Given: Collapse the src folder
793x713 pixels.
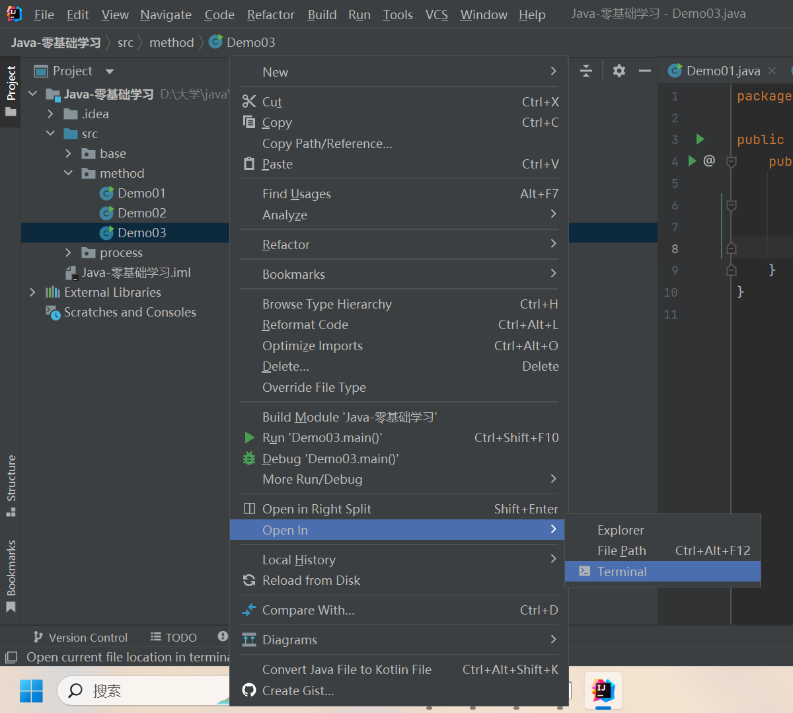Looking at the screenshot, I should [50, 133].
